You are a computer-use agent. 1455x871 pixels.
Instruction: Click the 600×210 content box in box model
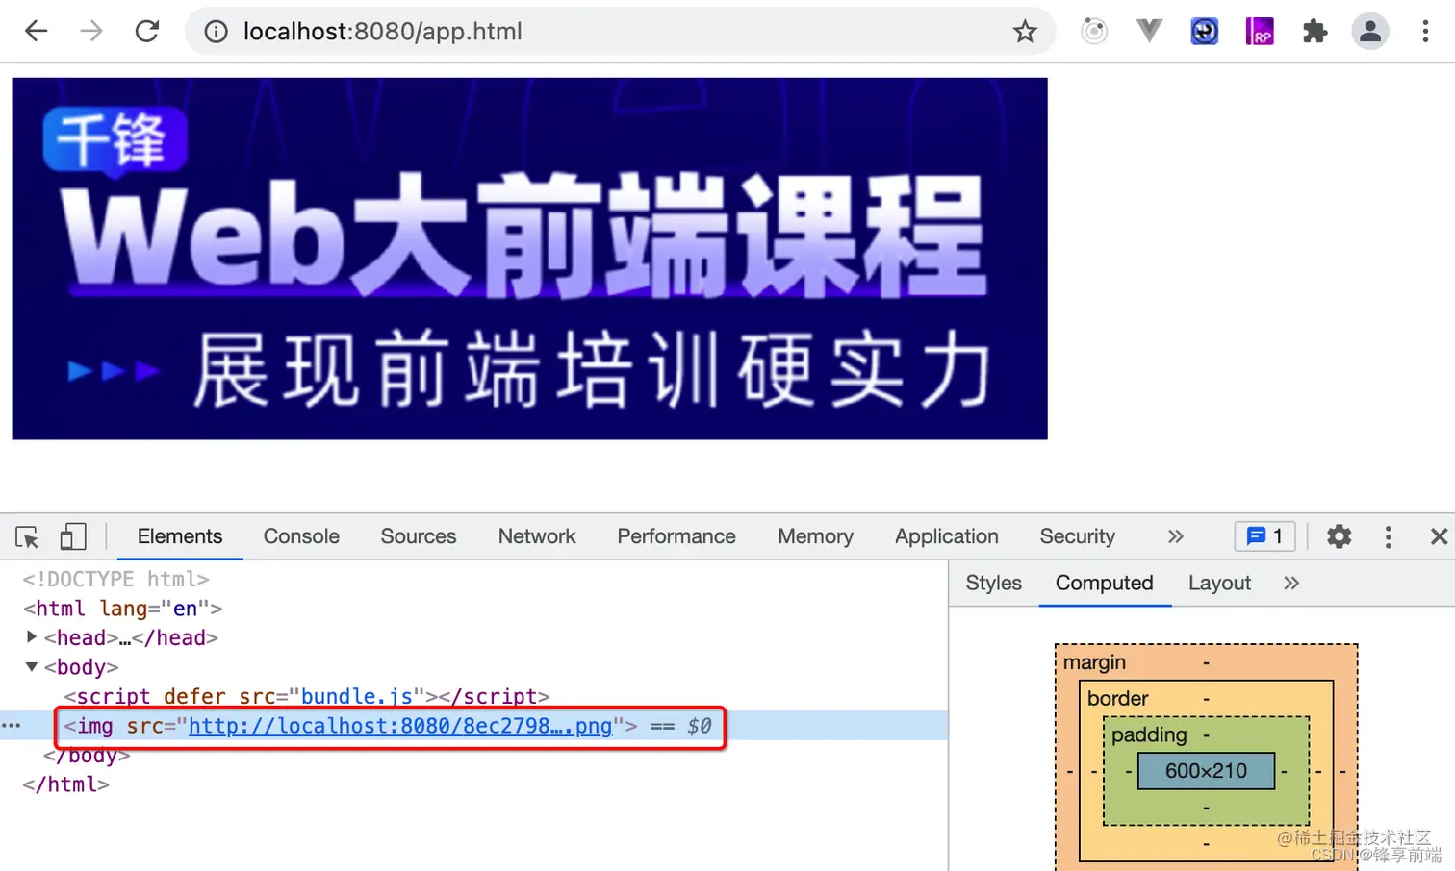point(1206,771)
